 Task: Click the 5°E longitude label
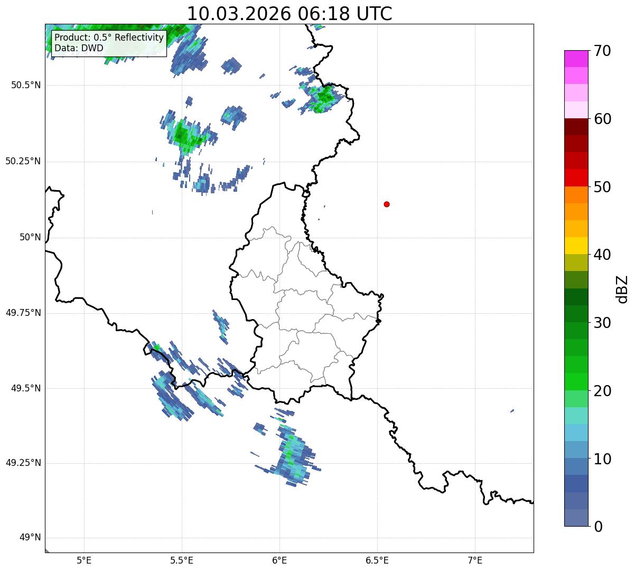pyautogui.click(x=84, y=560)
